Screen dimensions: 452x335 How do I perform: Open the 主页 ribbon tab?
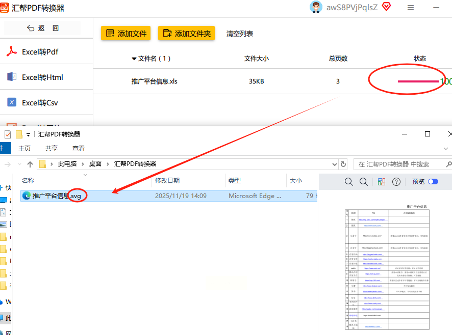point(24,148)
